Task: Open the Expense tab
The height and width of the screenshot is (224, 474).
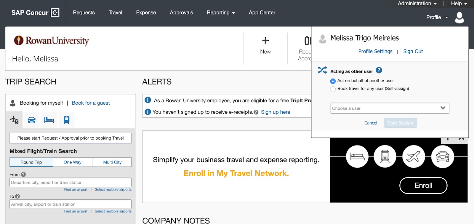Action: point(146,12)
